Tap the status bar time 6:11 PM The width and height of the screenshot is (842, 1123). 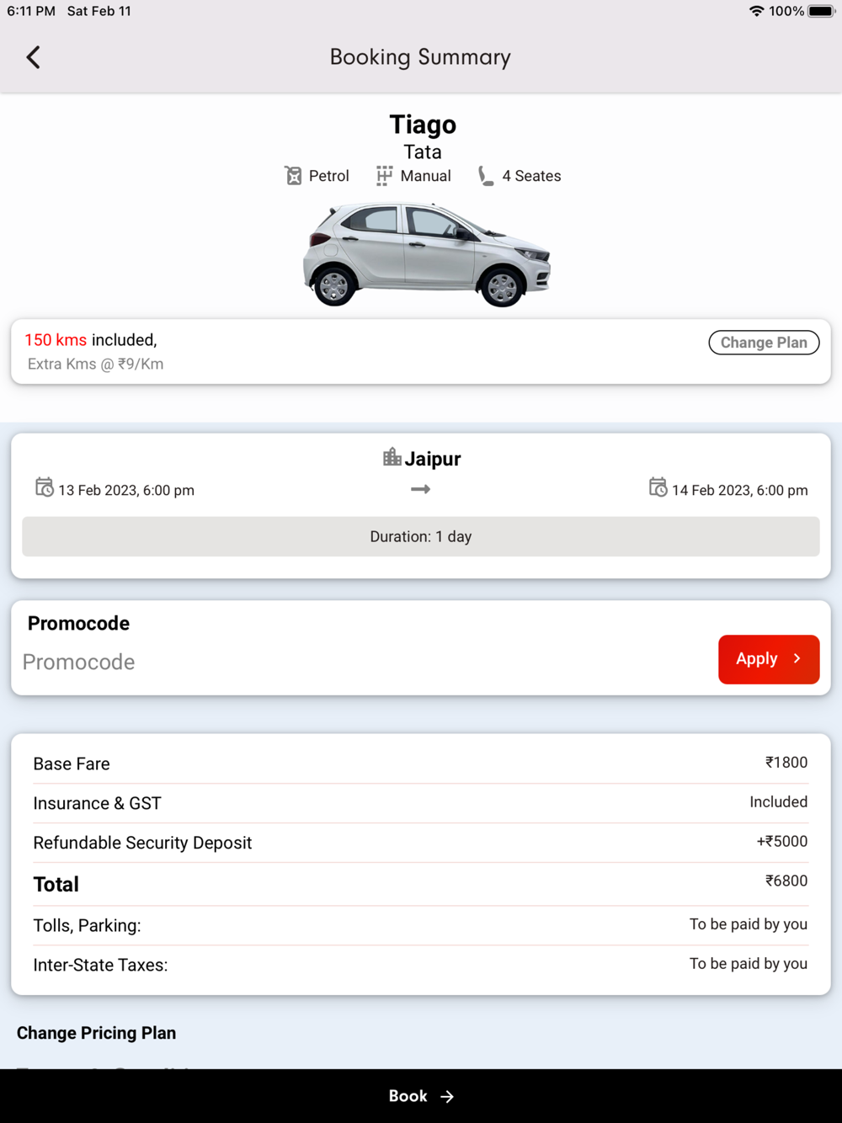(x=31, y=11)
